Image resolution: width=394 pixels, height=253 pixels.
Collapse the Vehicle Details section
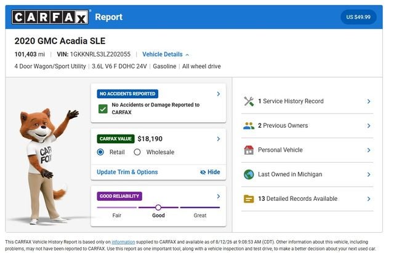click(166, 55)
